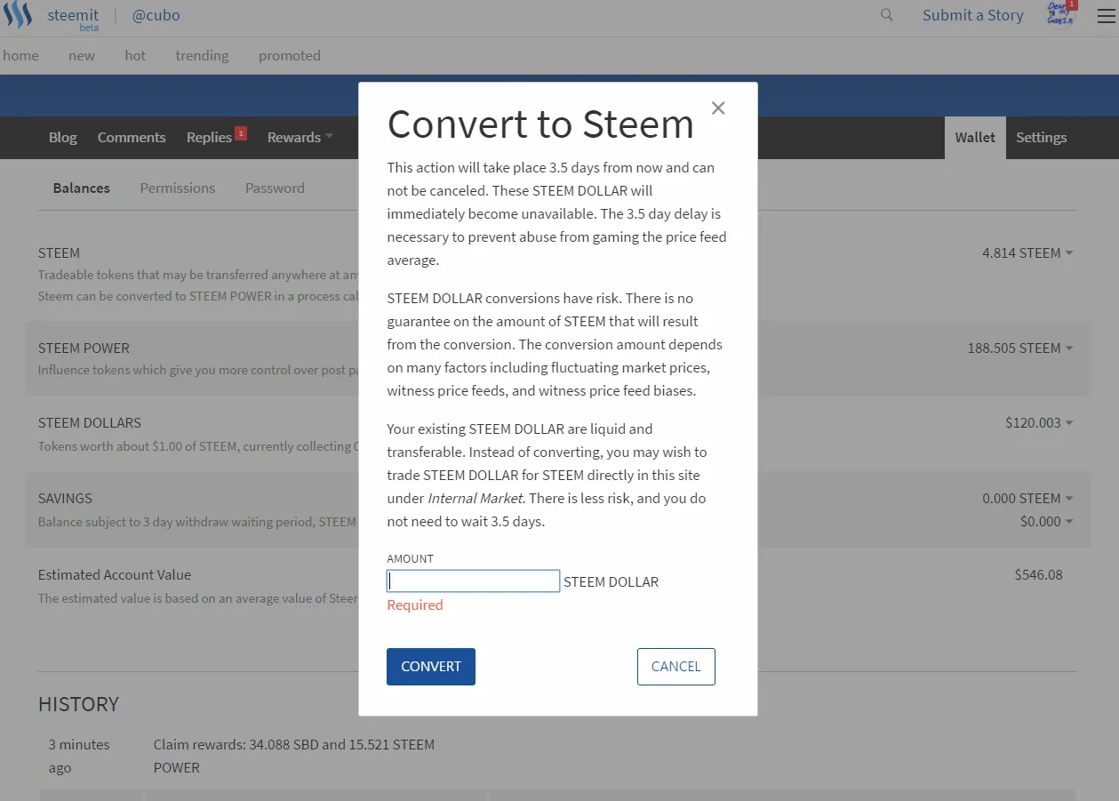
Task: Expand the 4.814 STEEM balance dropdown
Action: point(1027,252)
